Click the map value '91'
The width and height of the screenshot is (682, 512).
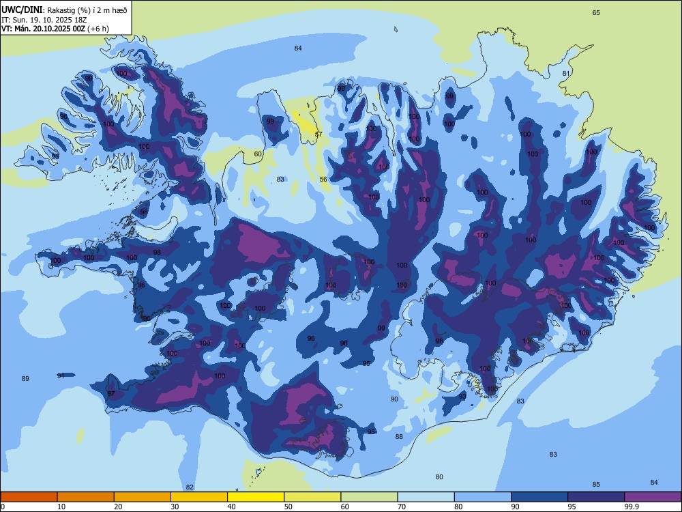61,375
